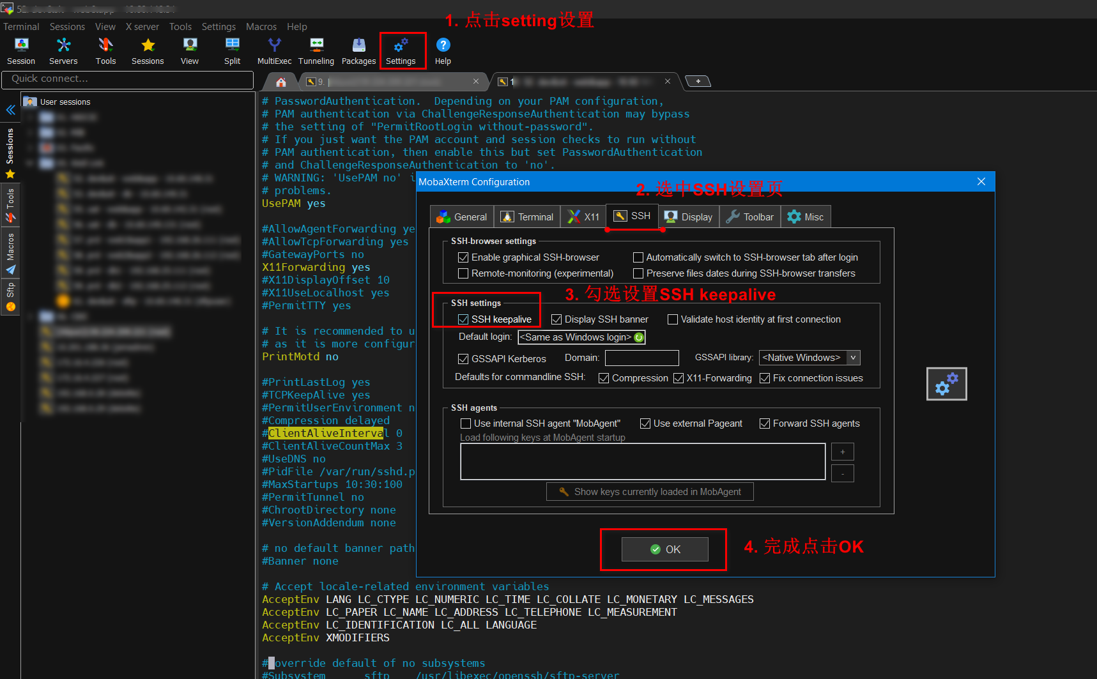Toggle the SSH keepalive checkbox
This screenshot has height=679, width=1097.
pyautogui.click(x=463, y=319)
